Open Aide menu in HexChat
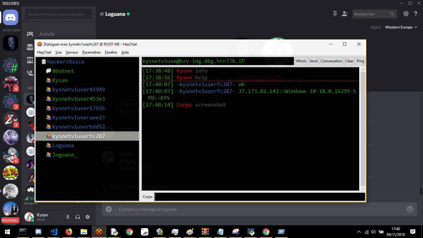423x238 pixels. click(125, 52)
